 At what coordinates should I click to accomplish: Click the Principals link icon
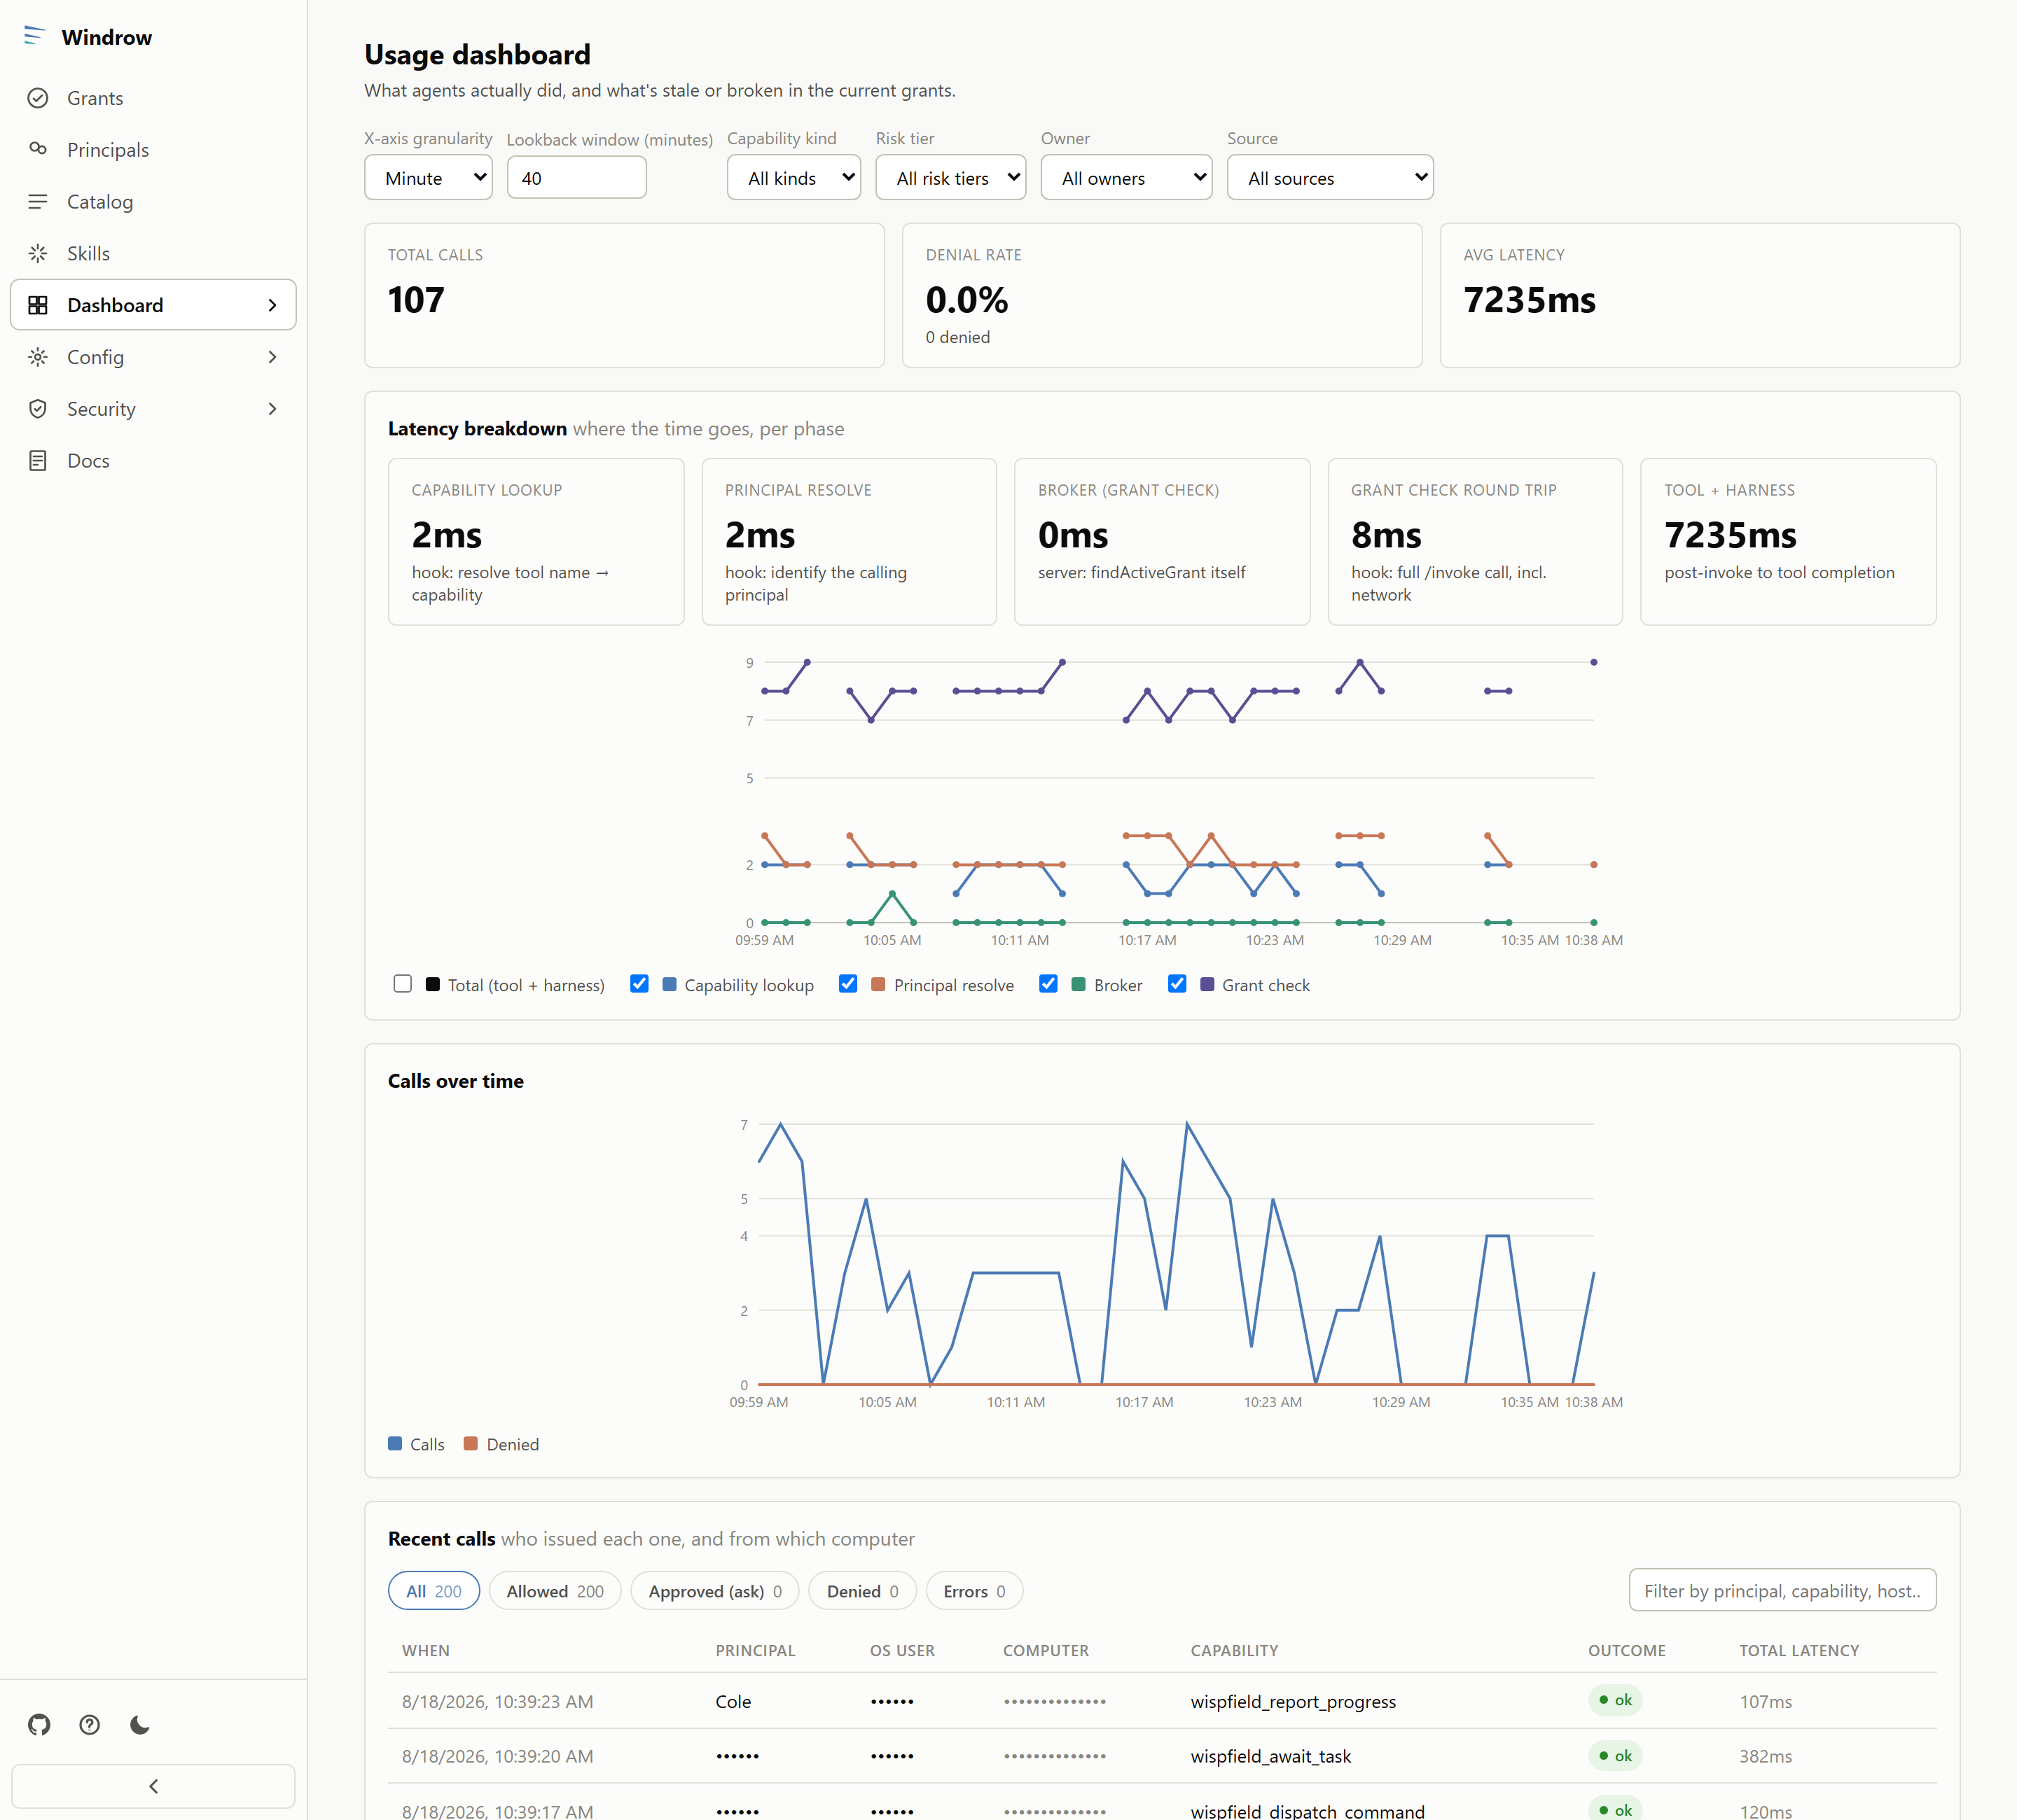point(38,149)
